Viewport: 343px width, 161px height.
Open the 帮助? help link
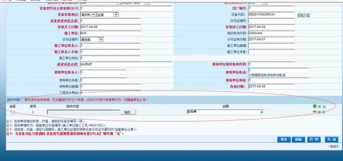click(334, 147)
